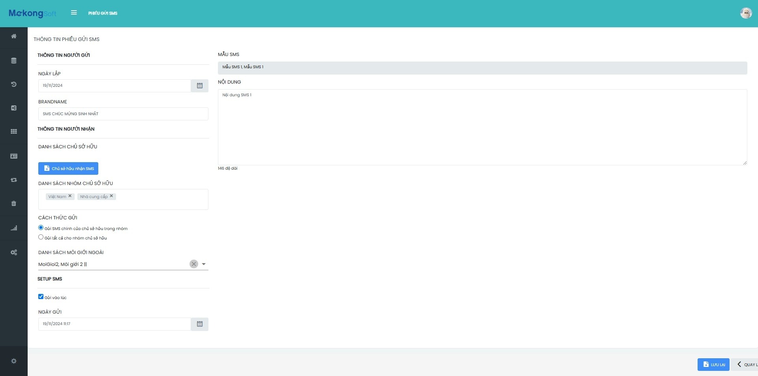Open the trash icon in the sidebar
This screenshot has height=376, width=758.
tap(14, 204)
